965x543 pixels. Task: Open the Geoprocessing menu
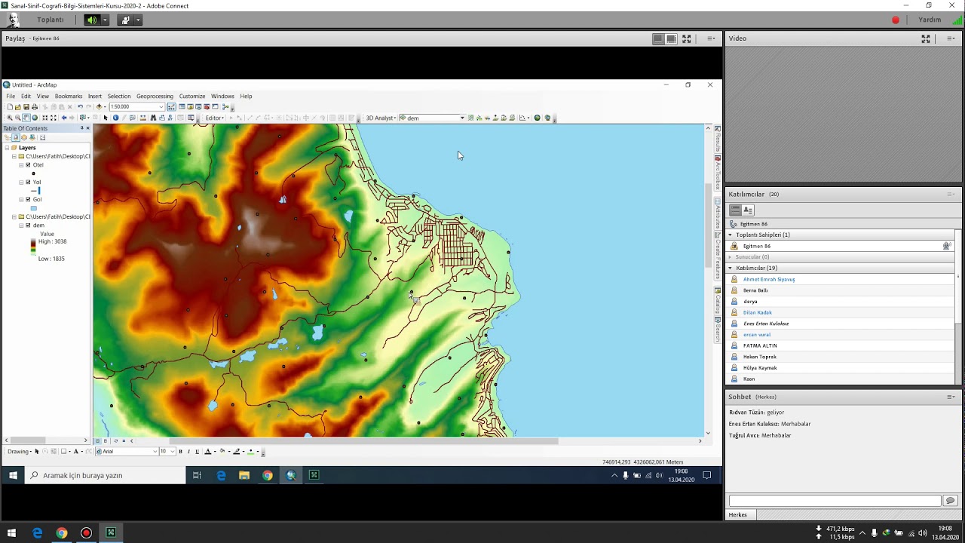(x=155, y=96)
